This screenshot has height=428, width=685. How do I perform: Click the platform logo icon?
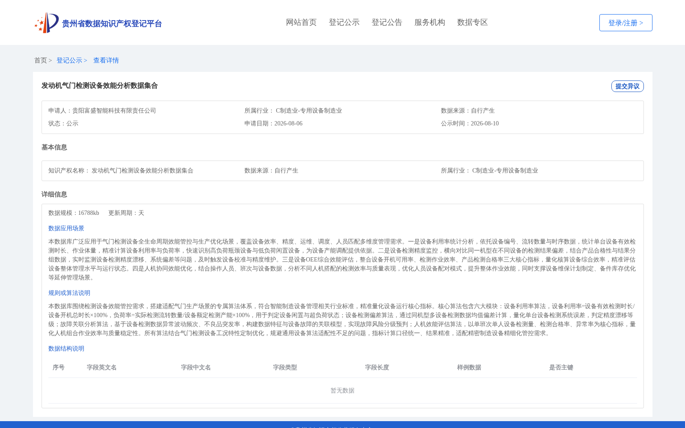tap(47, 23)
